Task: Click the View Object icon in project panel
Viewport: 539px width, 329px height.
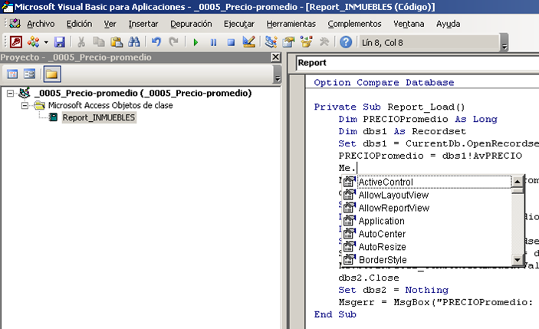Action: (x=29, y=74)
